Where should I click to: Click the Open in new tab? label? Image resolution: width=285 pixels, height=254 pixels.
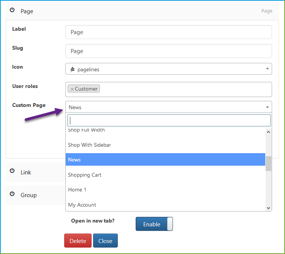93,221
